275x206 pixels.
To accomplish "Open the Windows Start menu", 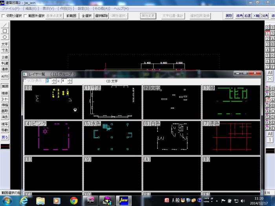I will [x=7, y=201].
